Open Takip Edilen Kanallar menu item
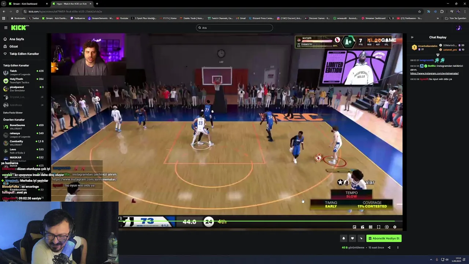The height and width of the screenshot is (264, 469). click(x=24, y=54)
